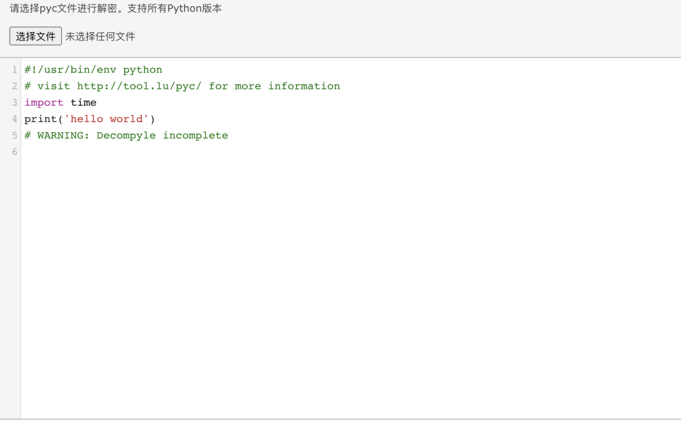Image resolution: width=681 pixels, height=425 pixels.
Task: Click the 选择文件 file chooser button
Action: (x=35, y=36)
